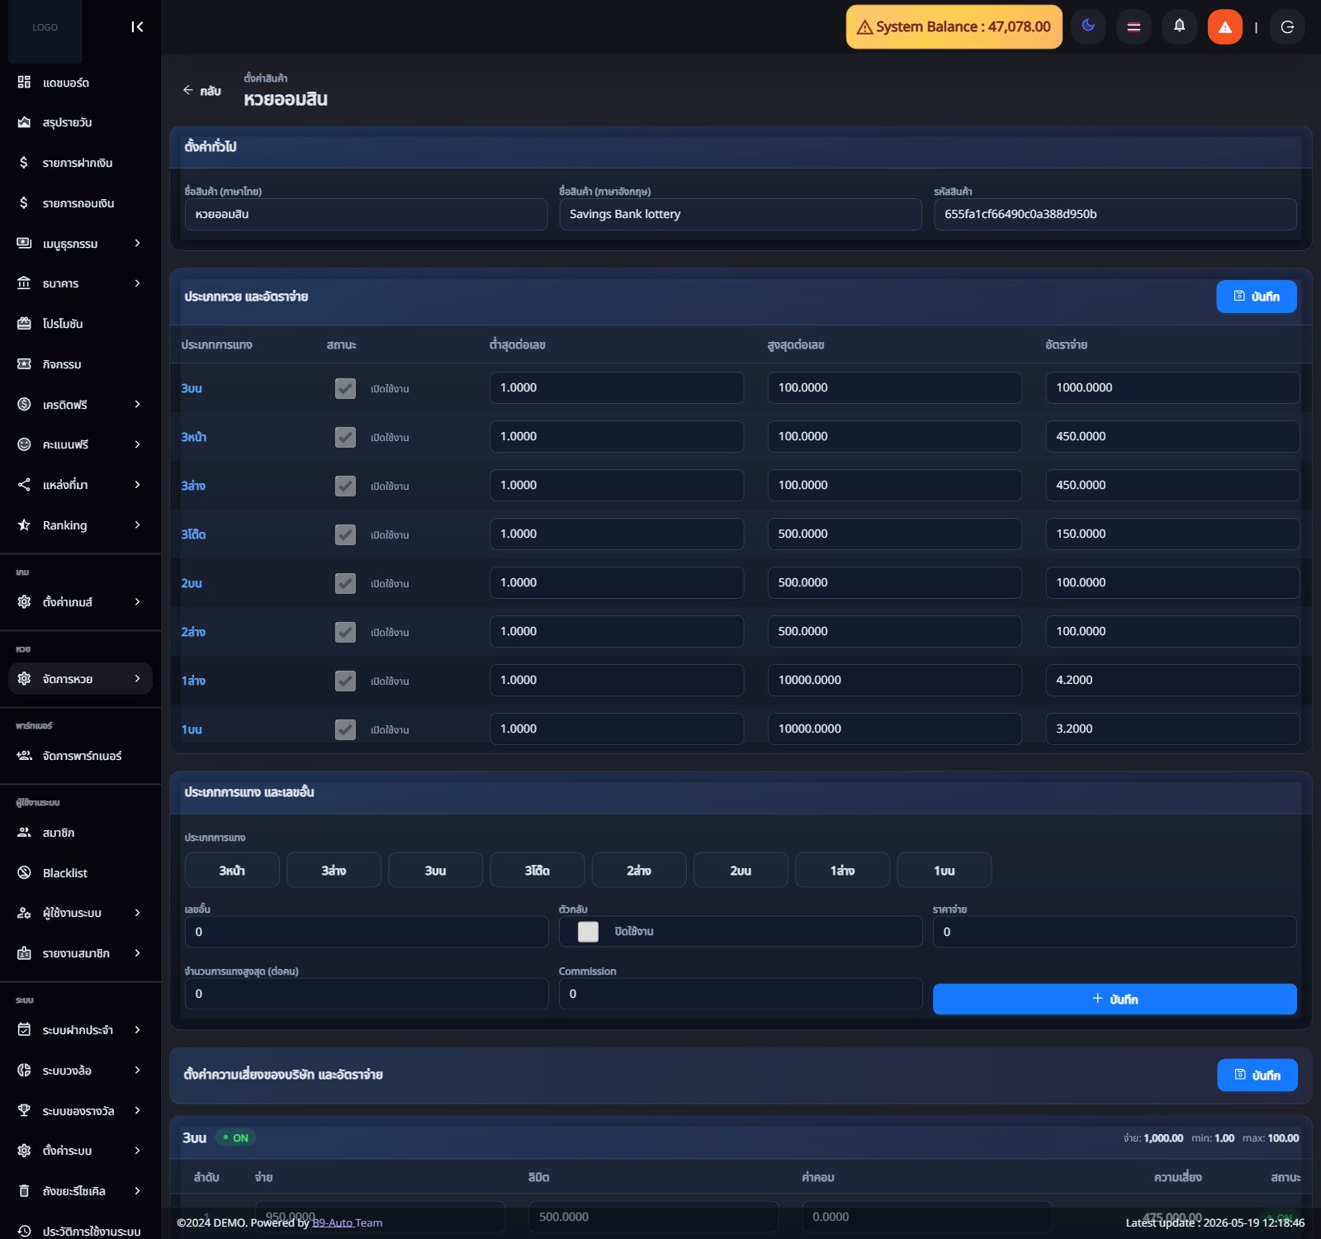
Task: Open แดชบอร์ด dashboard icon
Action: [x=24, y=83]
